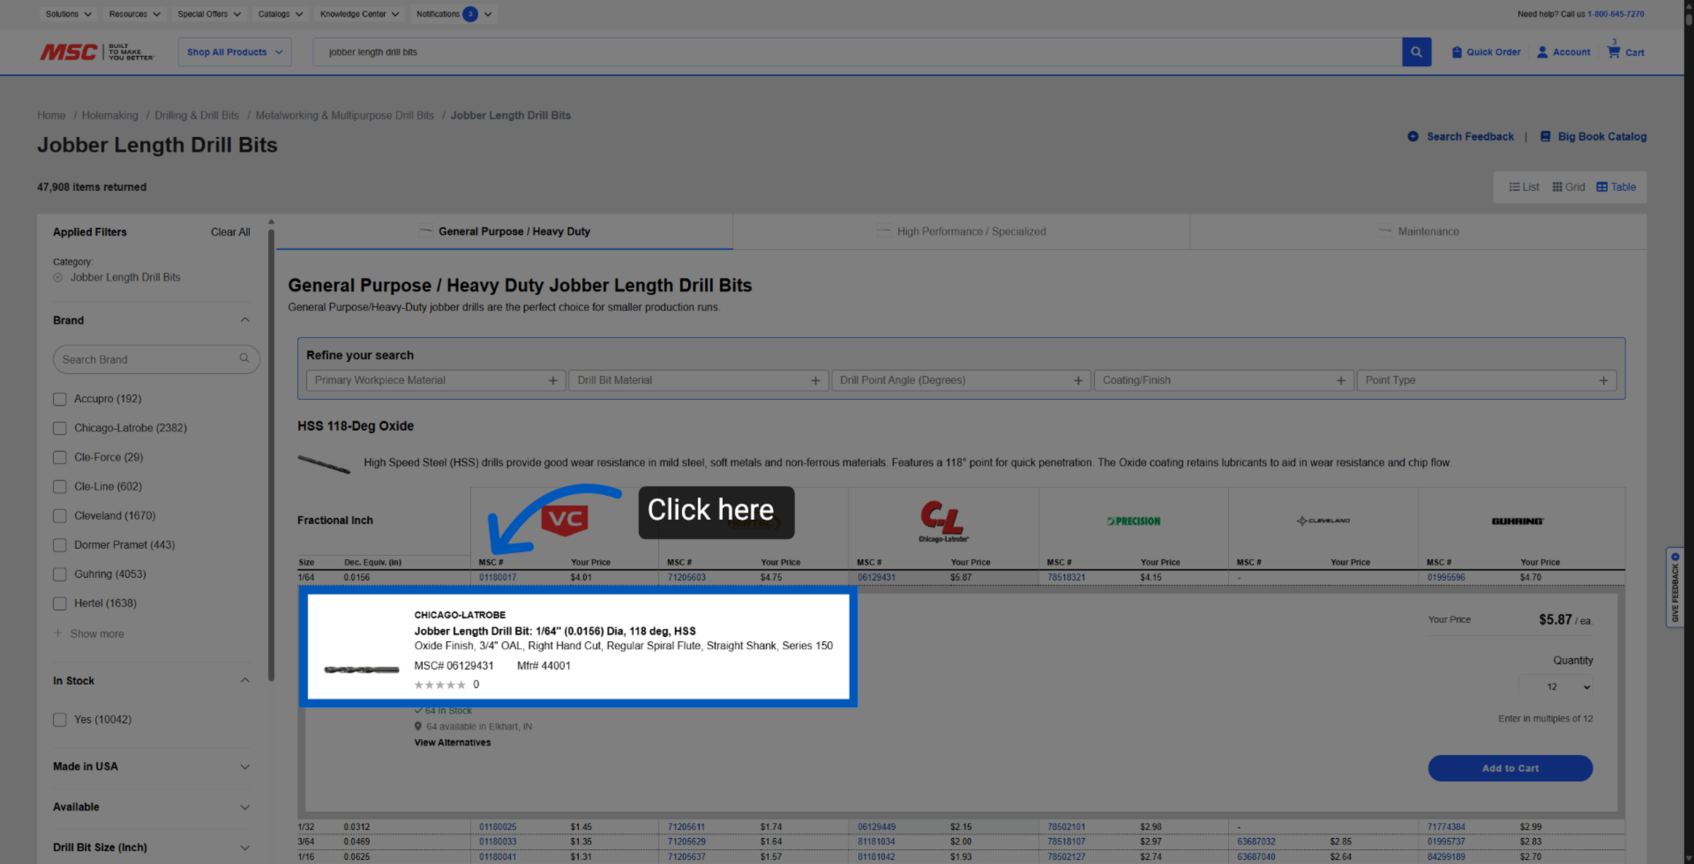Click the Search Brand magnifier icon
The height and width of the screenshot is (864, 1694).
coord(244,358)
